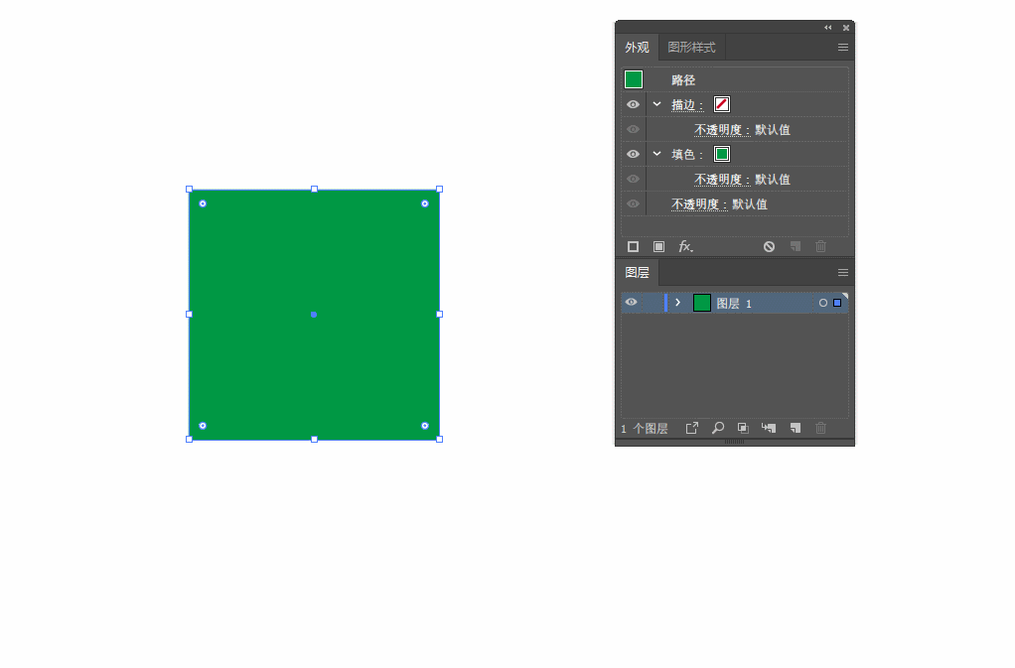
Task: Click right-middle bounding box handle
Action: tap(440, 315)
